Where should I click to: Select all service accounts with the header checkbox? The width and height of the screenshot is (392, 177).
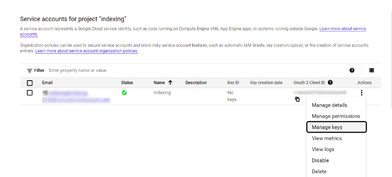(29, 83)
